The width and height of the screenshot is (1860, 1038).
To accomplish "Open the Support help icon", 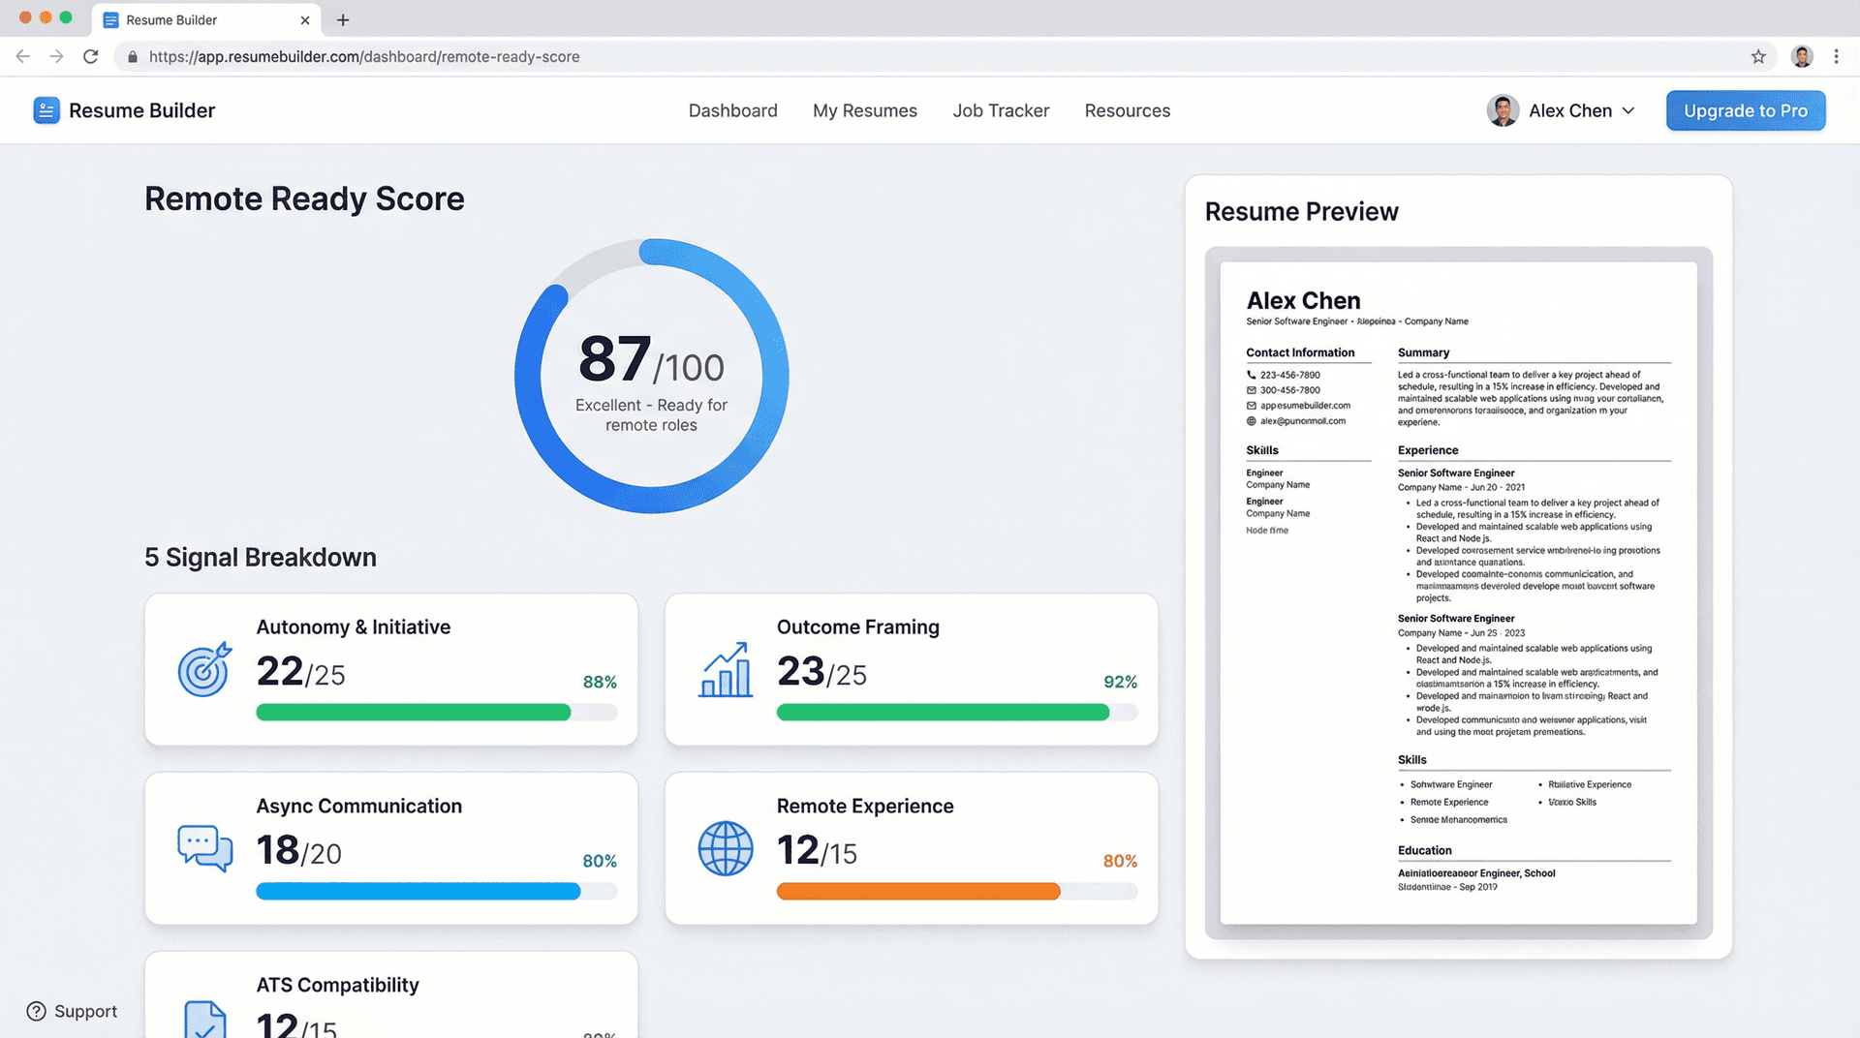I will pos(36,1011).
